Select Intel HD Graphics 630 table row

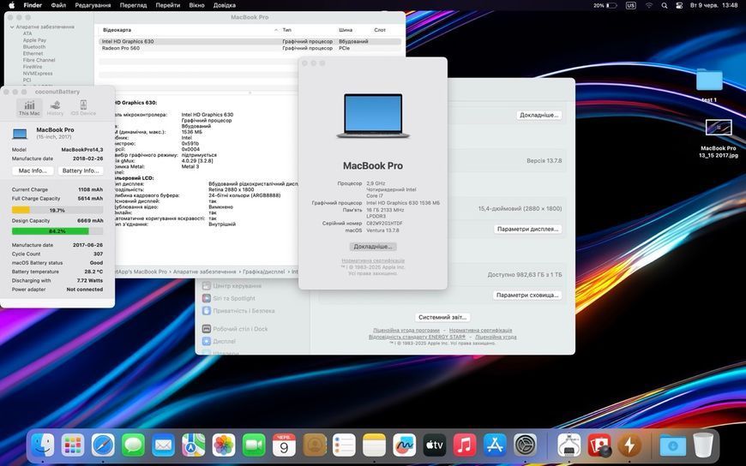coord(250,41)
